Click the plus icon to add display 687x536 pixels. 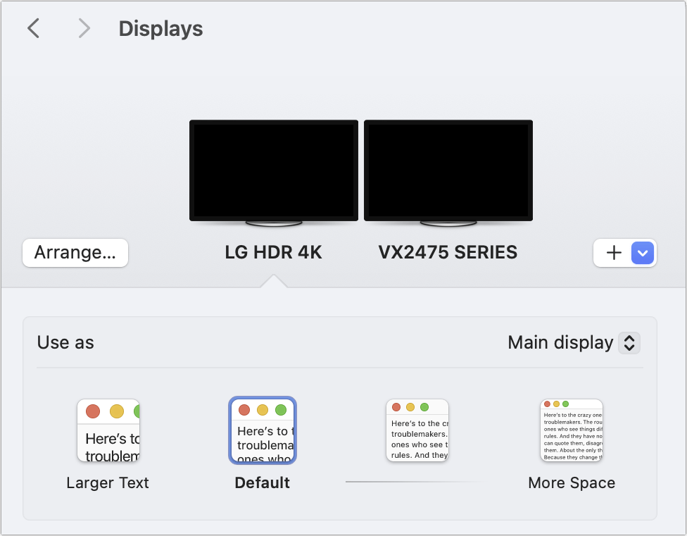(614, 253)
